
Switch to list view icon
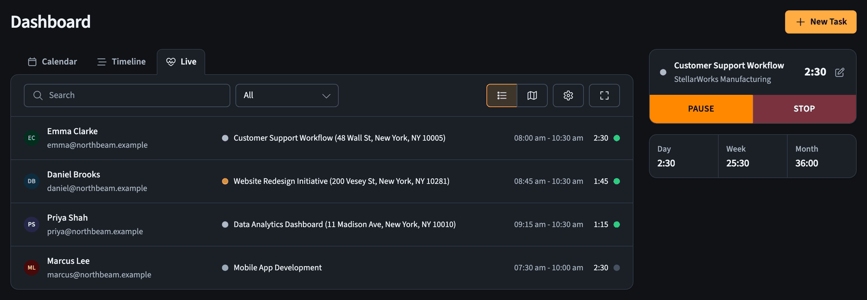pyautogui.click(x=502, y=95)
